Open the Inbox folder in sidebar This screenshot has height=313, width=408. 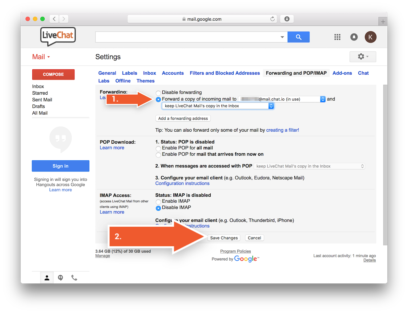pyautogui.click(x=38, y=86)
